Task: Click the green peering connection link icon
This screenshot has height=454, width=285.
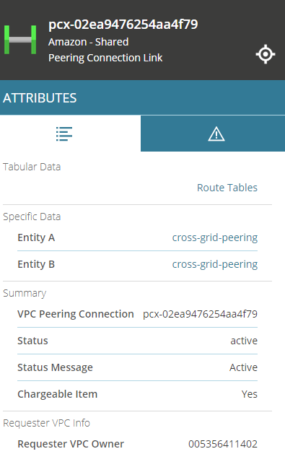Action: pyautogui.click(x=20, y=40)
